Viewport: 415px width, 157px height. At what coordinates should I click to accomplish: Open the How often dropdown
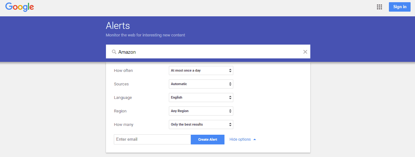coord(201,71)
